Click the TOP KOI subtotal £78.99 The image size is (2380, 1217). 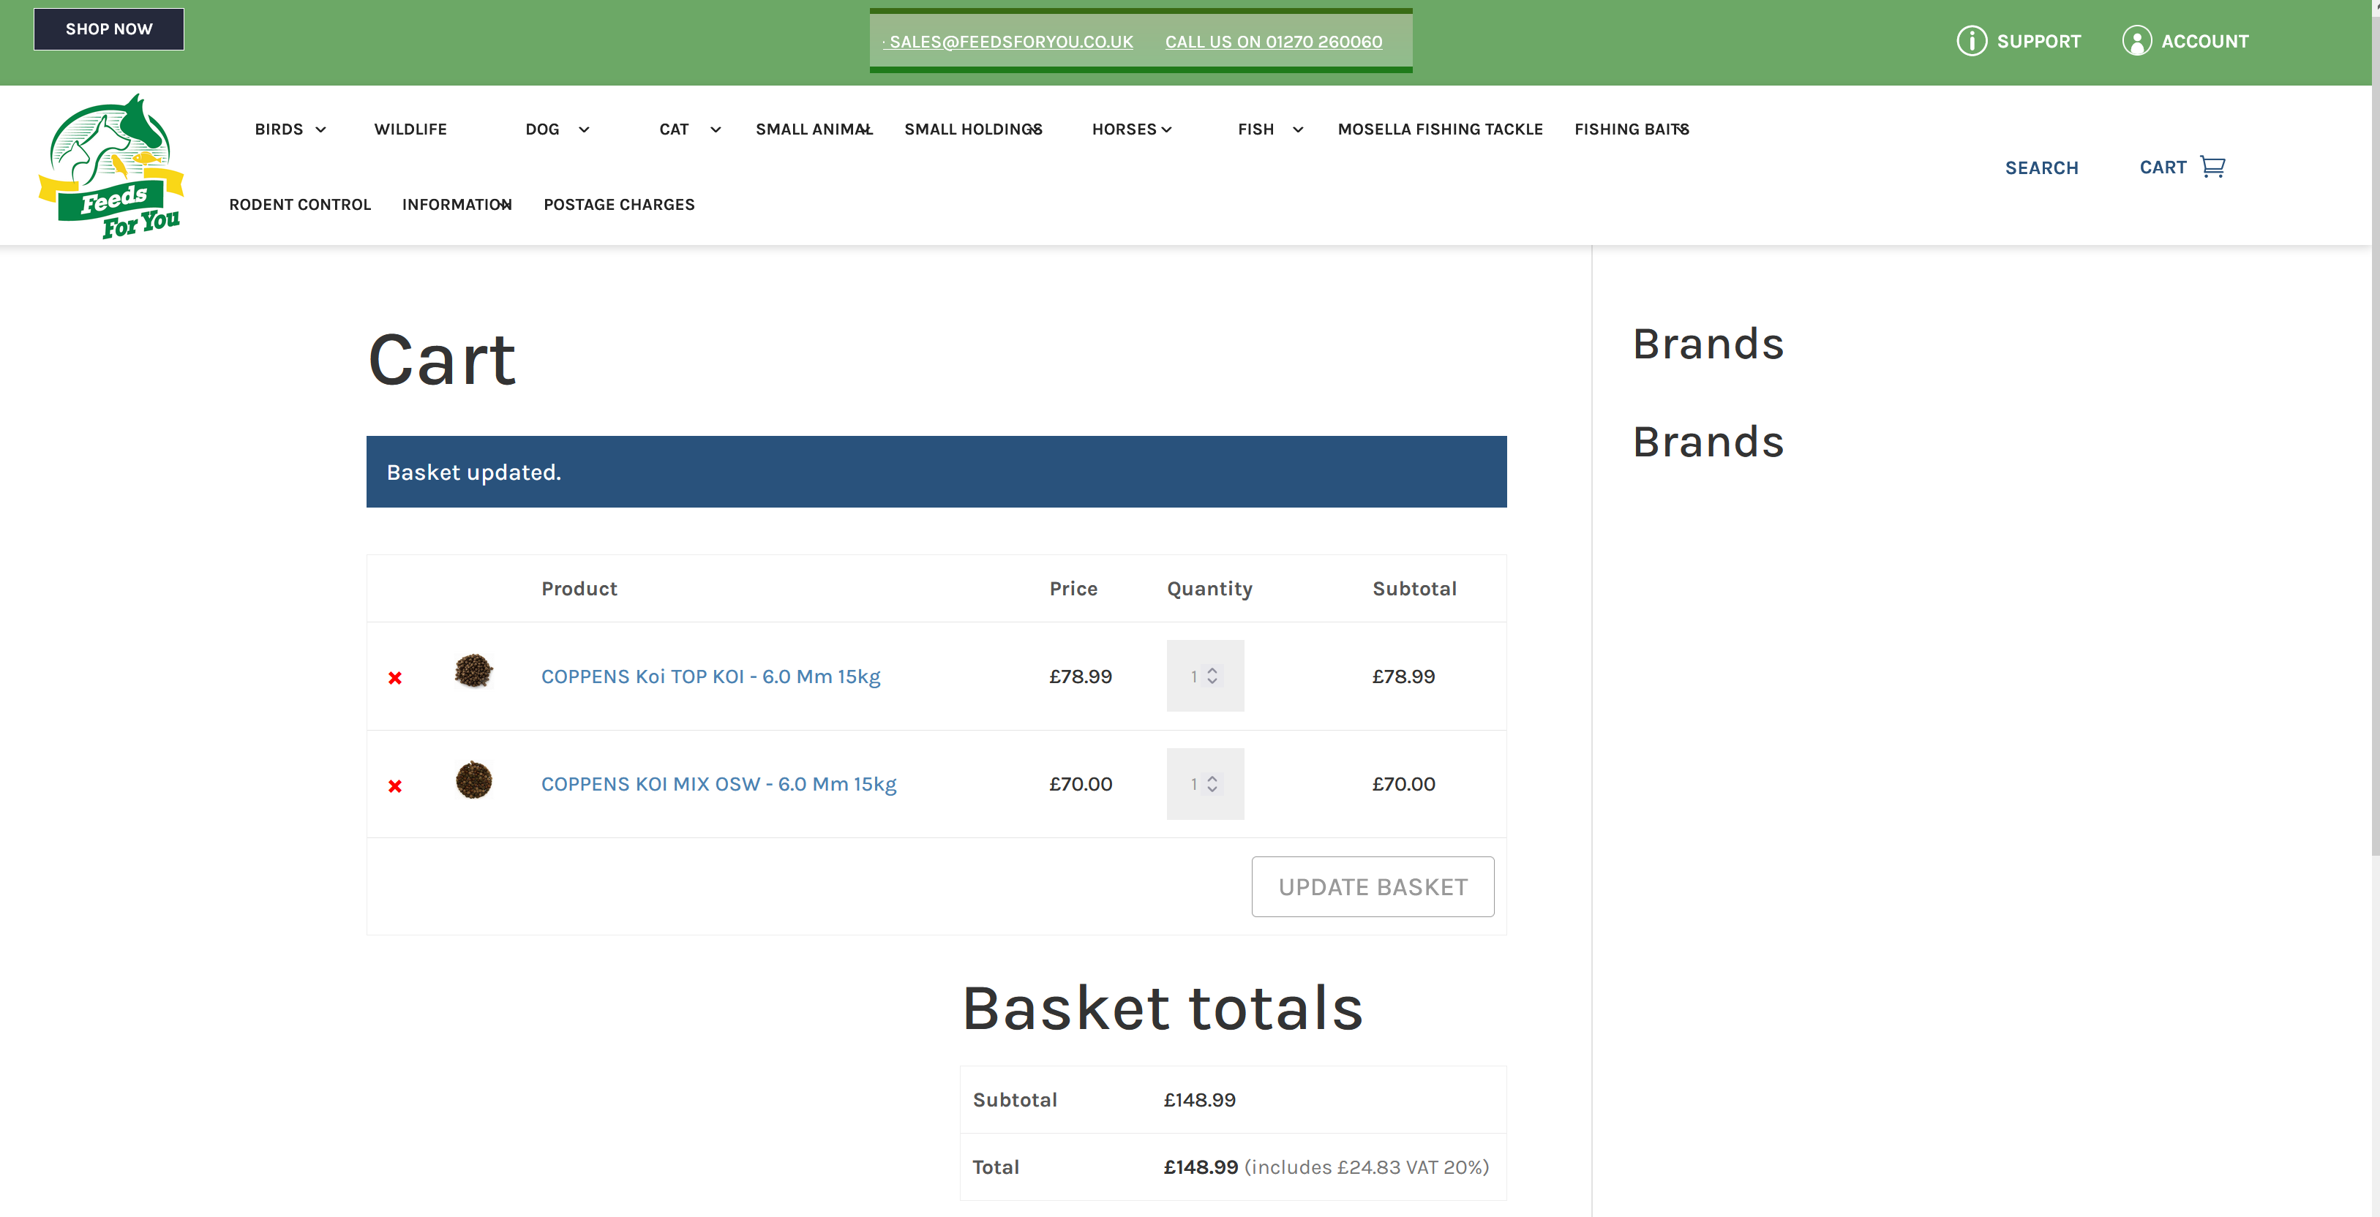point(1403,676)
